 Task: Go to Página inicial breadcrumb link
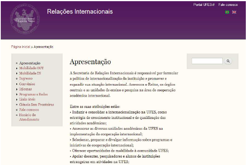20,47
